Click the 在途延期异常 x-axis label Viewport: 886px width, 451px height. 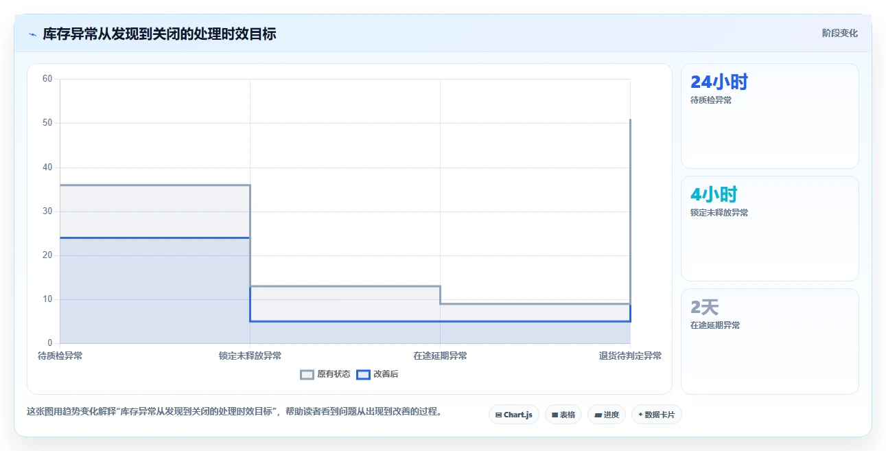[x=440, y=356]
